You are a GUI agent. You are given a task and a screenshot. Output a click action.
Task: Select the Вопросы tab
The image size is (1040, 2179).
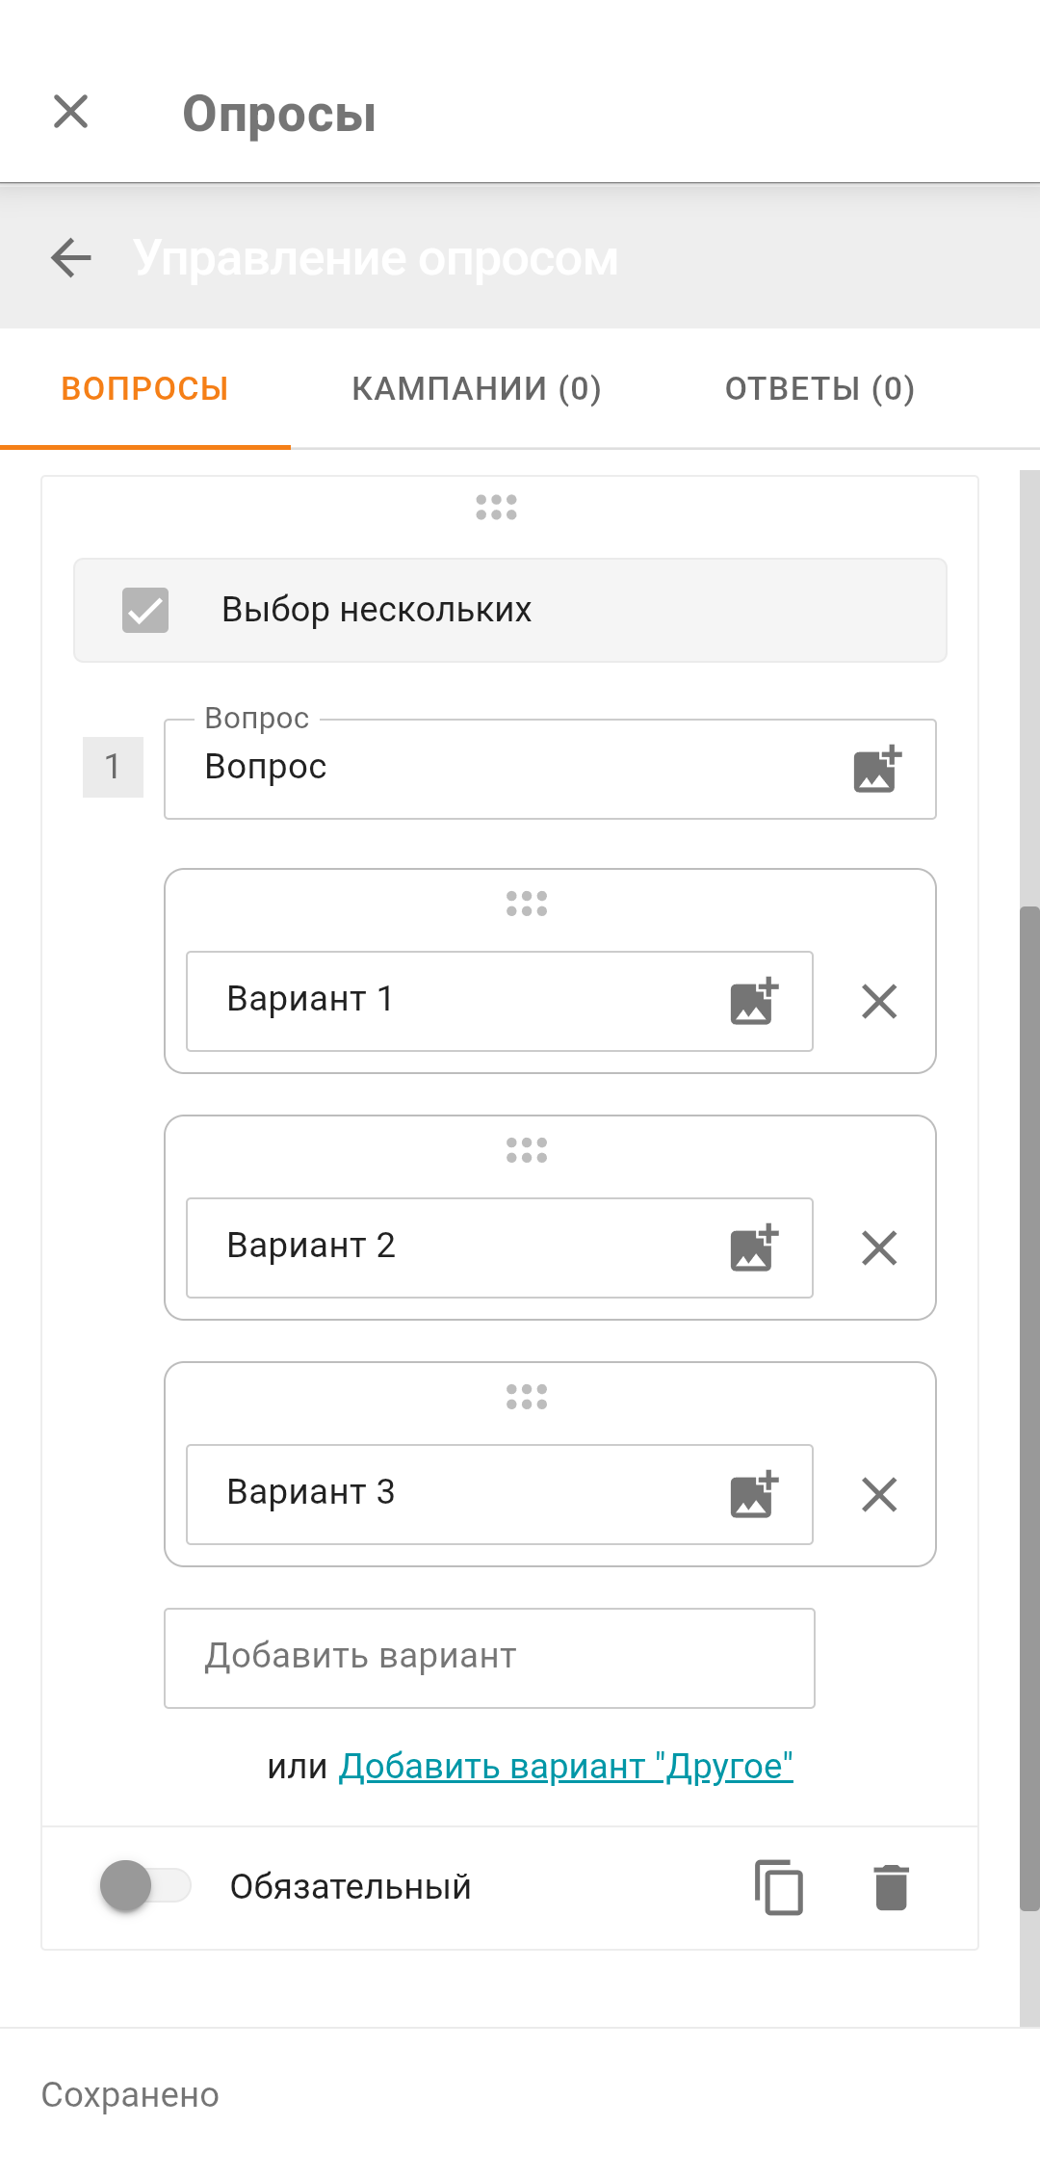[144, 388]
